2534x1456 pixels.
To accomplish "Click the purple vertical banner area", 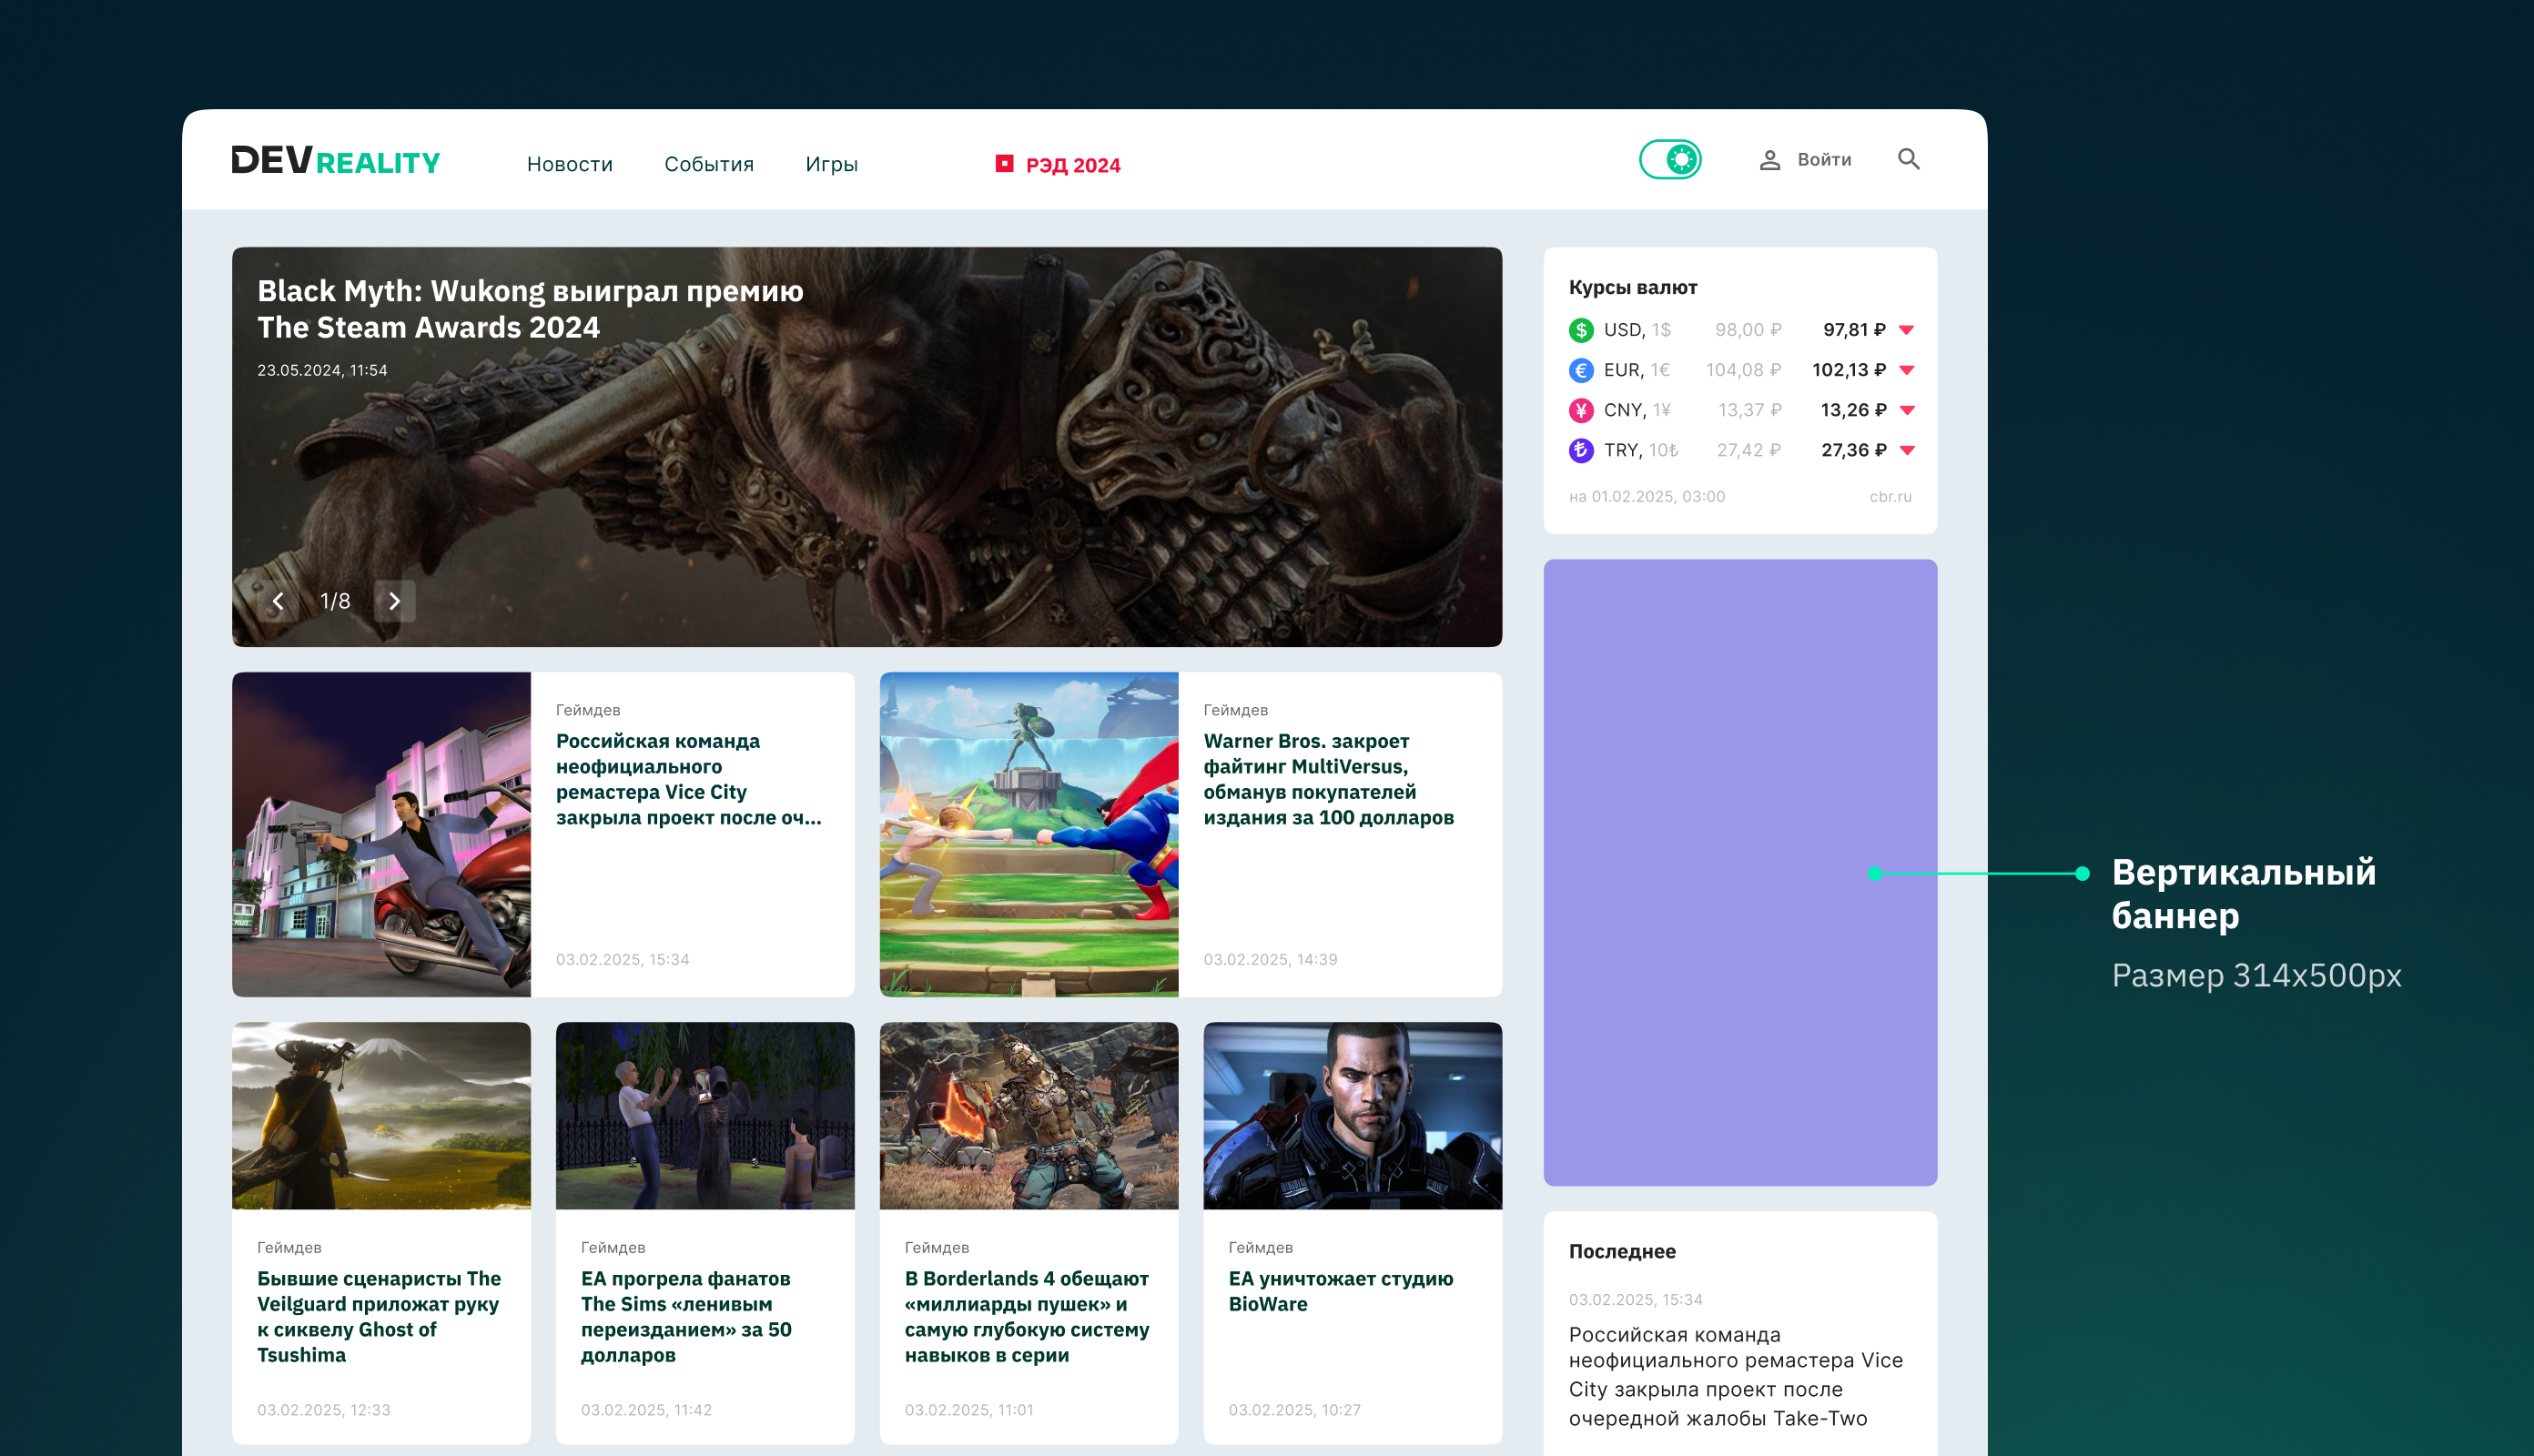I will click(1739, 872).
